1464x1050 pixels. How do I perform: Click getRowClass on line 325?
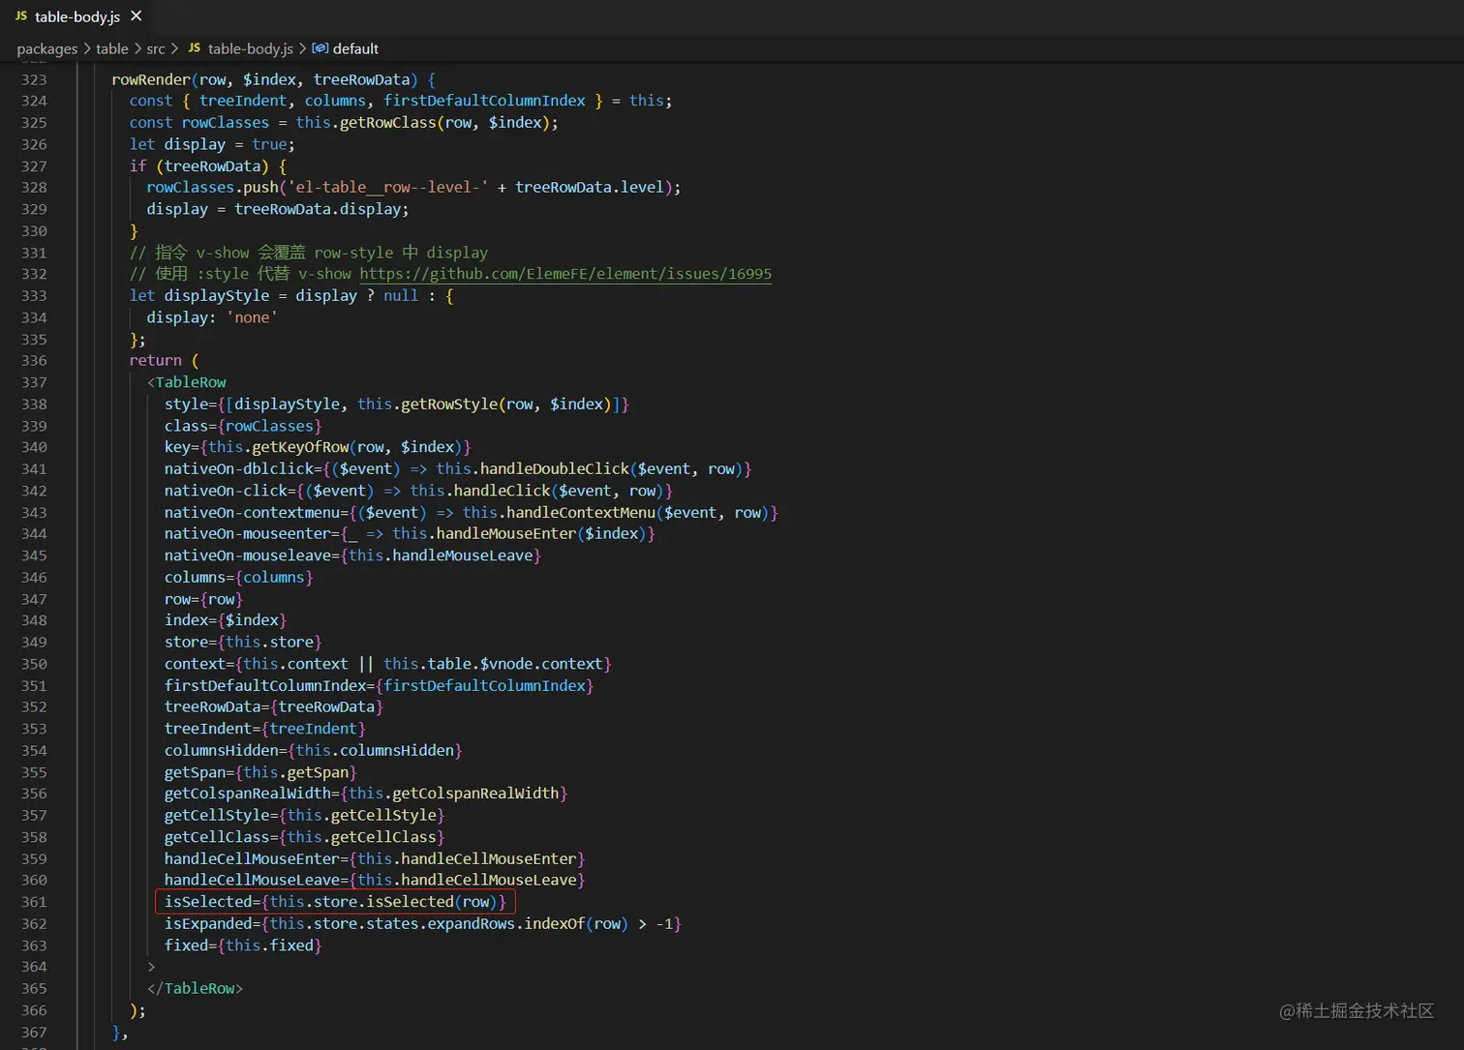(388, 123)
